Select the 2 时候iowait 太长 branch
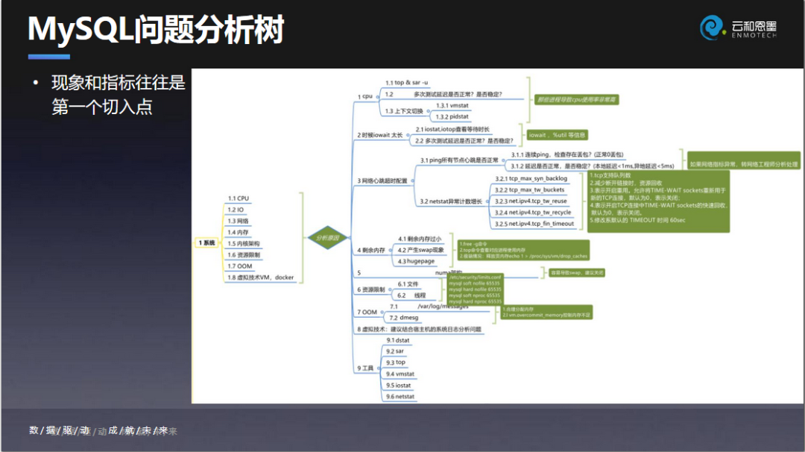The height and width of the screenshot is (452, 805). pyautogui.click(x=380, y=135)
